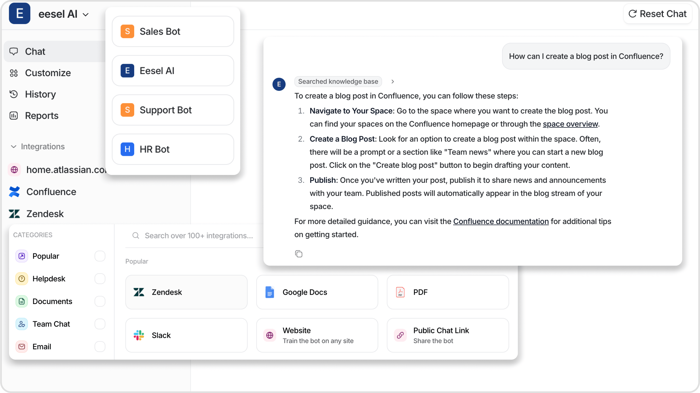Collapse the Integrations section
The image size is (700, 393).
[x=38, y=147]
